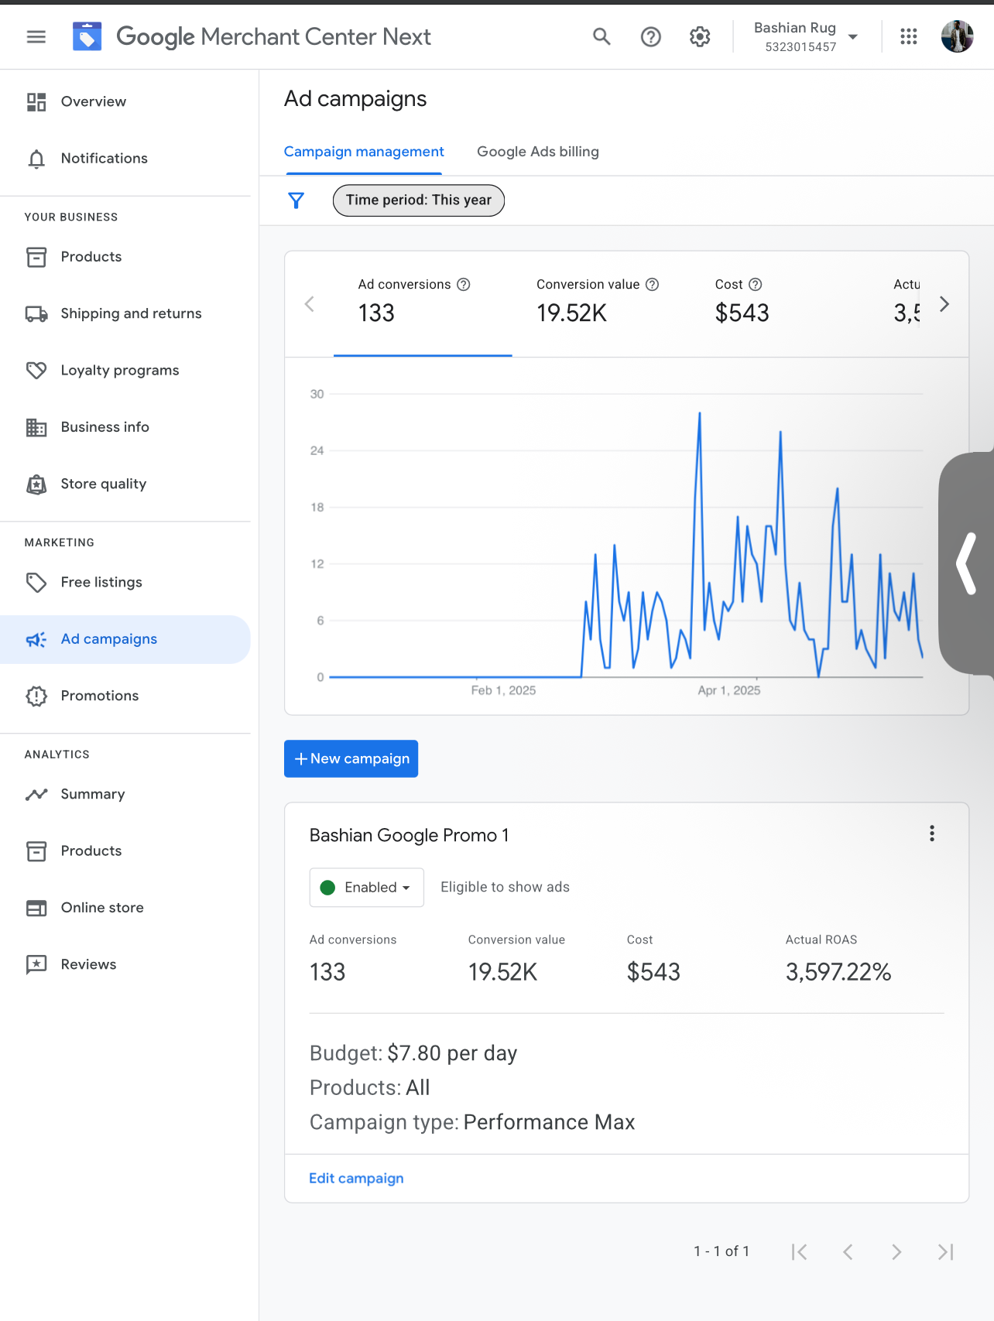994x1321 pixels.
Task: Open the Enabled status dropdown
Action: point(367,888)
